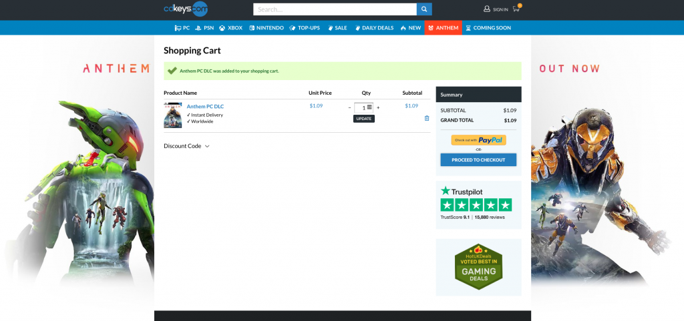684x321 pixels.
Task: Click the Grand Total label
Action: (457, 120)
